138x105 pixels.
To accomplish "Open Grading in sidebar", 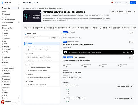I will click(6, 52).
